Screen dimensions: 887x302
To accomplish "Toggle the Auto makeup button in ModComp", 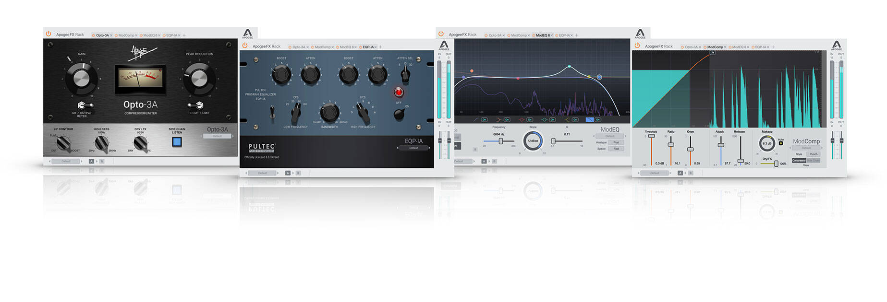I will tap(781, 143).
